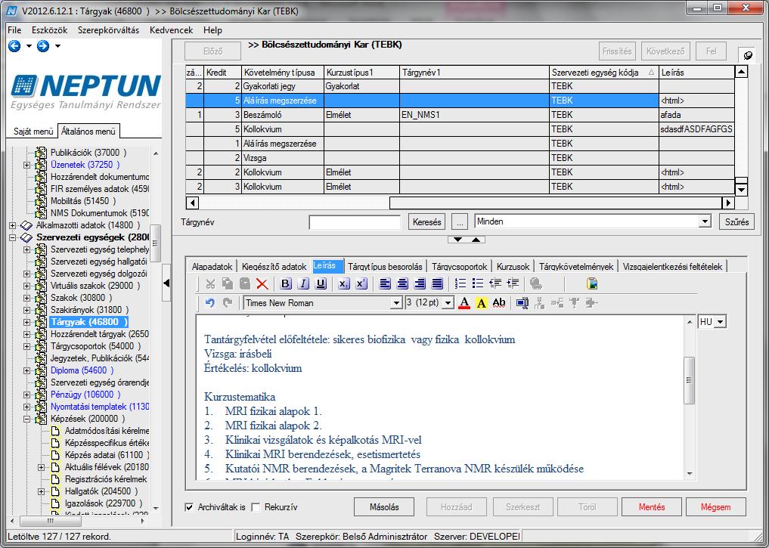Viewport: 769px width, 548px height.
Task: Switch to the Alapadatok tab
Action: [x=212, y=267]
